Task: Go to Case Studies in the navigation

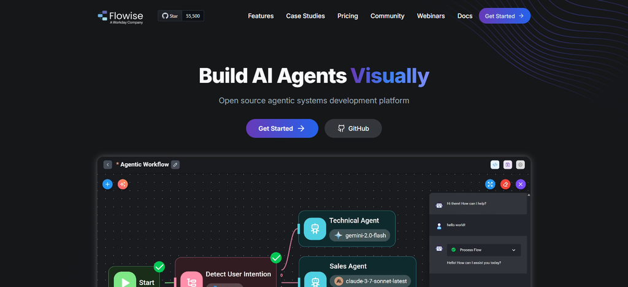Action: (305, 16)
